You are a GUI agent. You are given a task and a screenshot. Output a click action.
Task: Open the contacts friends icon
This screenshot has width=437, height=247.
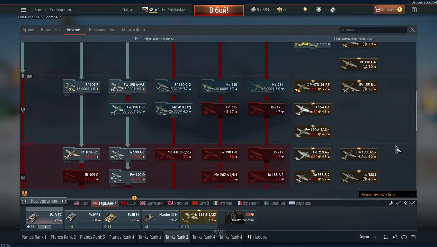(395, 237)
